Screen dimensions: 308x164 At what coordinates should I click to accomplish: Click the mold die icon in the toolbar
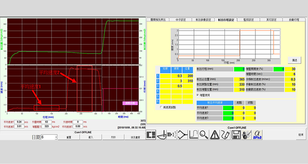tap(152, 135)
